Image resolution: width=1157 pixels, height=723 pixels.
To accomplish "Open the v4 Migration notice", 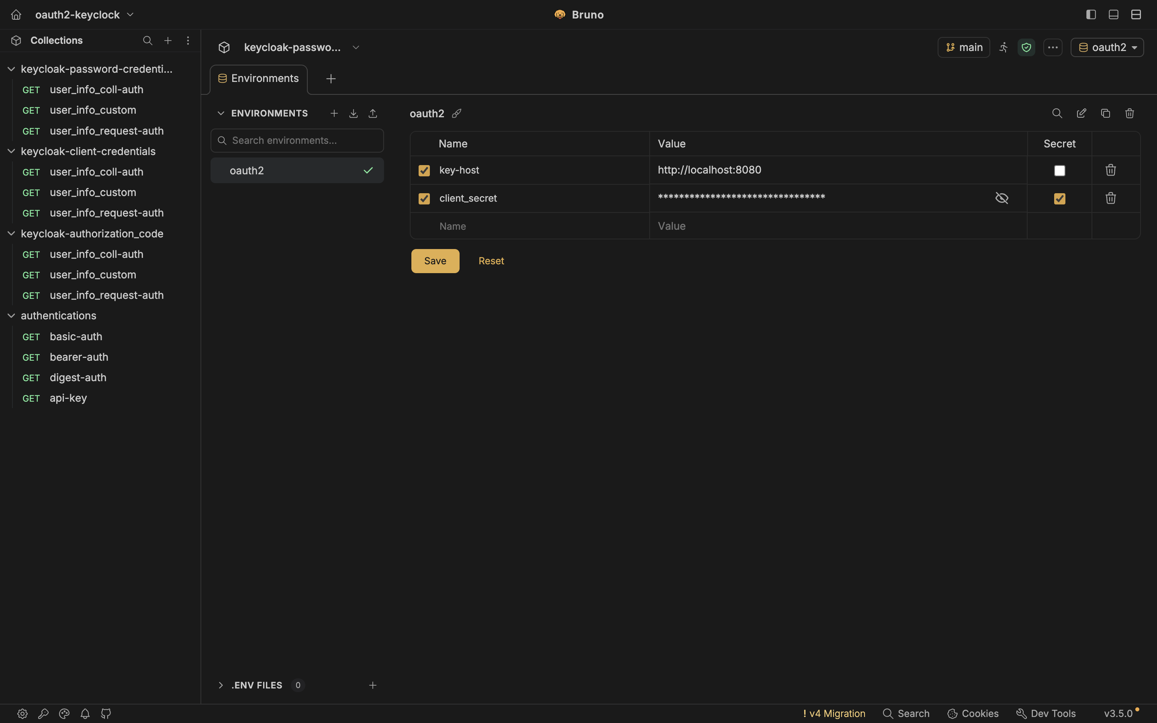I will click(834, 714).
